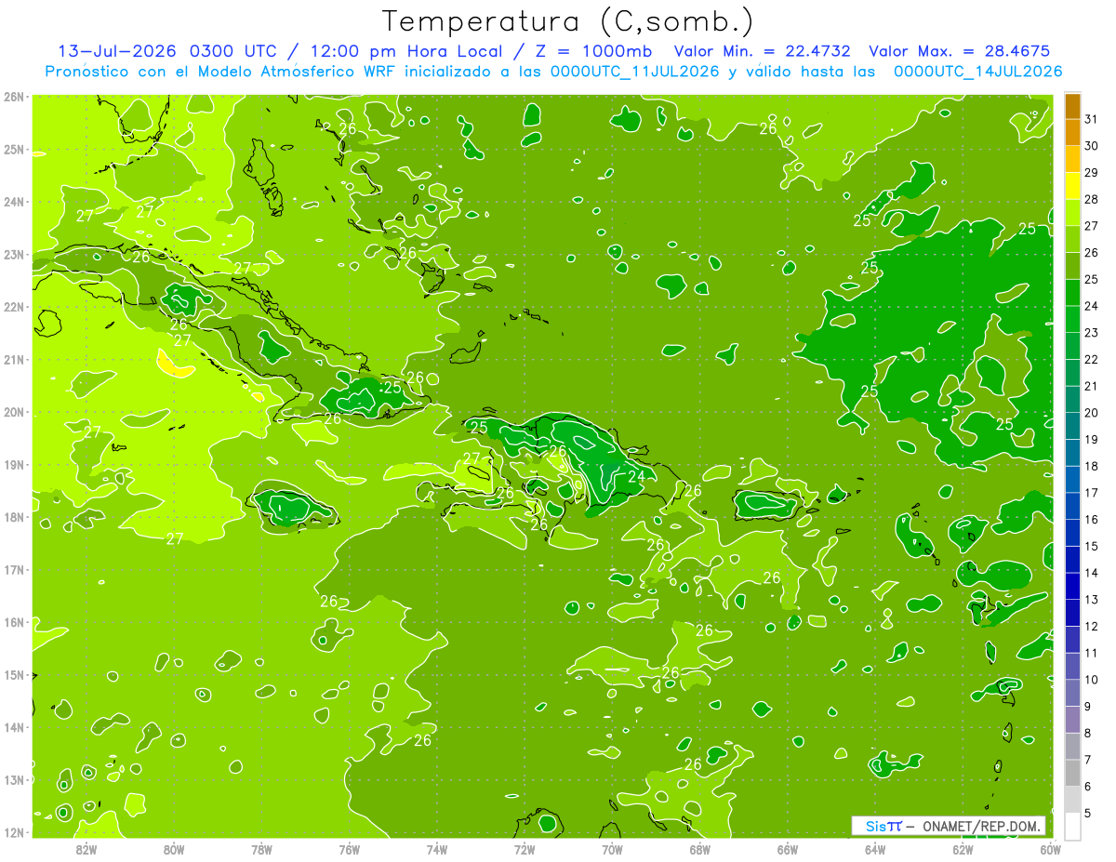Image resolution: width=1116 pixels, height=862 pixels.
Task: Click the color scale label 30
Action: (x=1092, y=146)
